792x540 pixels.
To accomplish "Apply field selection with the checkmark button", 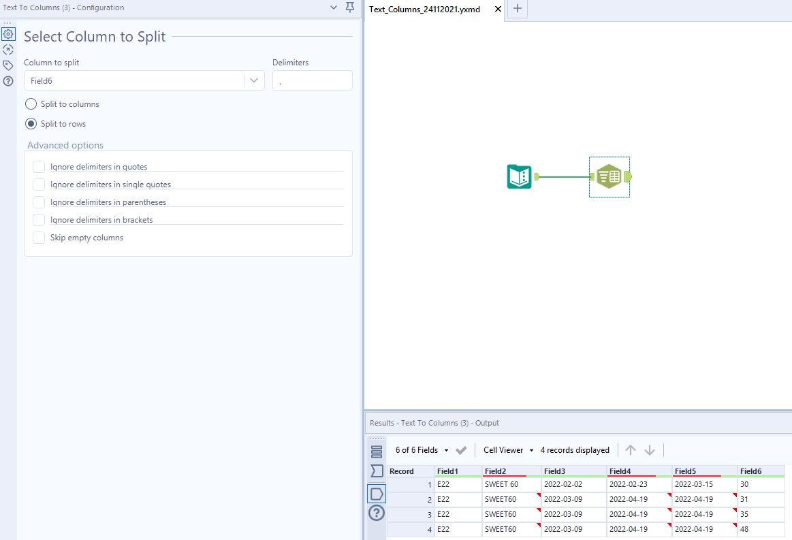I will pyautogui.click(x=461, y=449).
